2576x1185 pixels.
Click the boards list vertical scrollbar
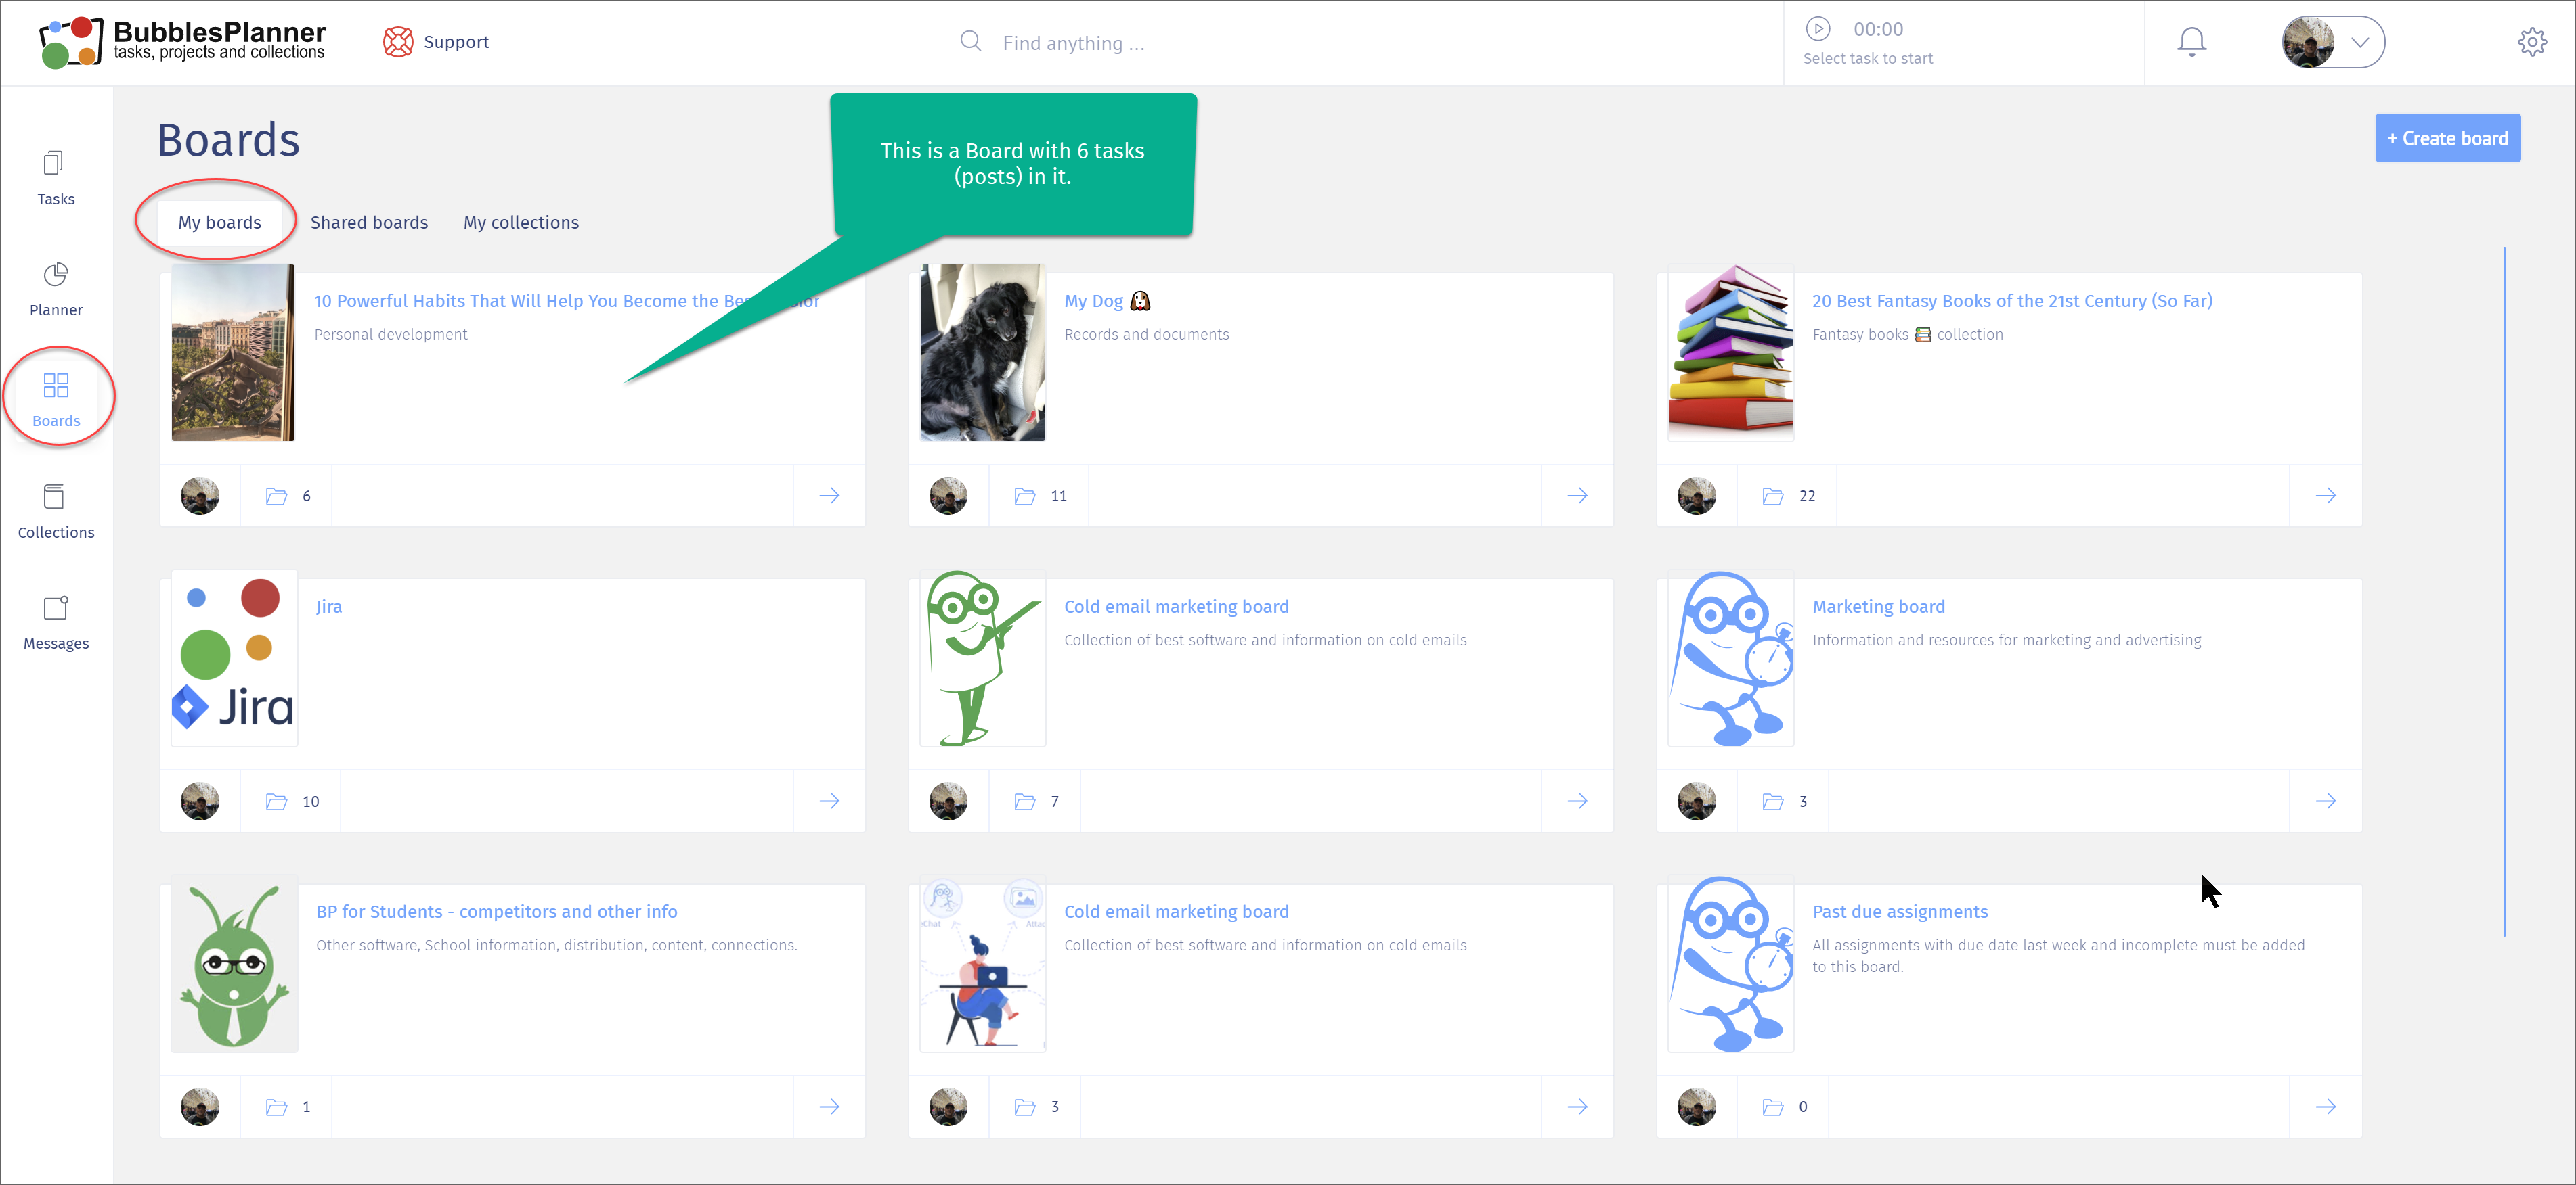[2504, 592]
